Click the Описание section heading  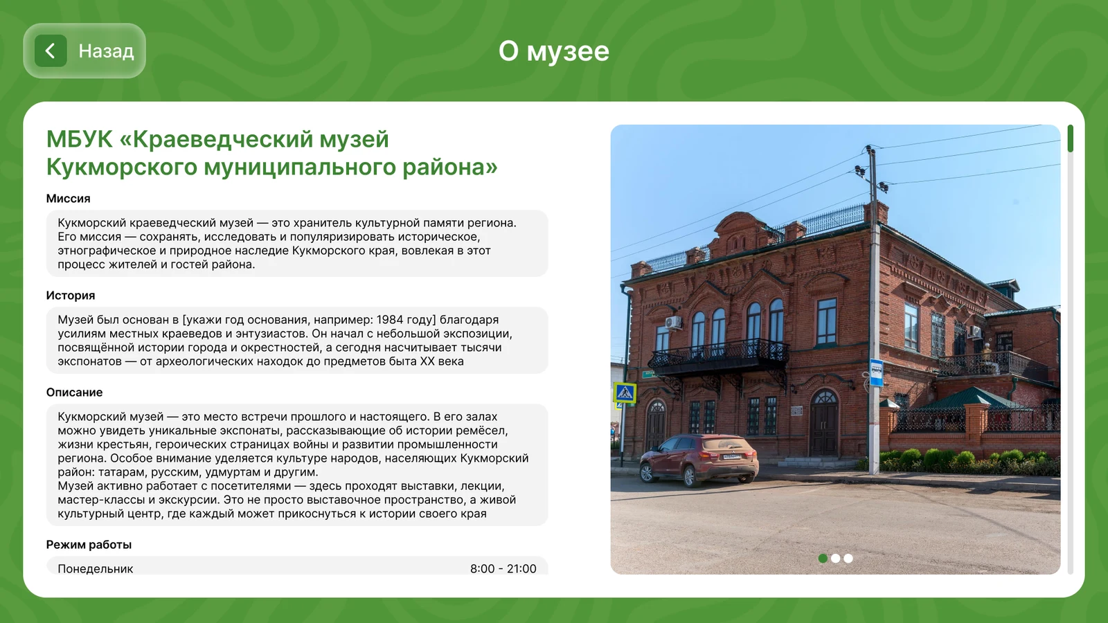(x=74, y=392)
